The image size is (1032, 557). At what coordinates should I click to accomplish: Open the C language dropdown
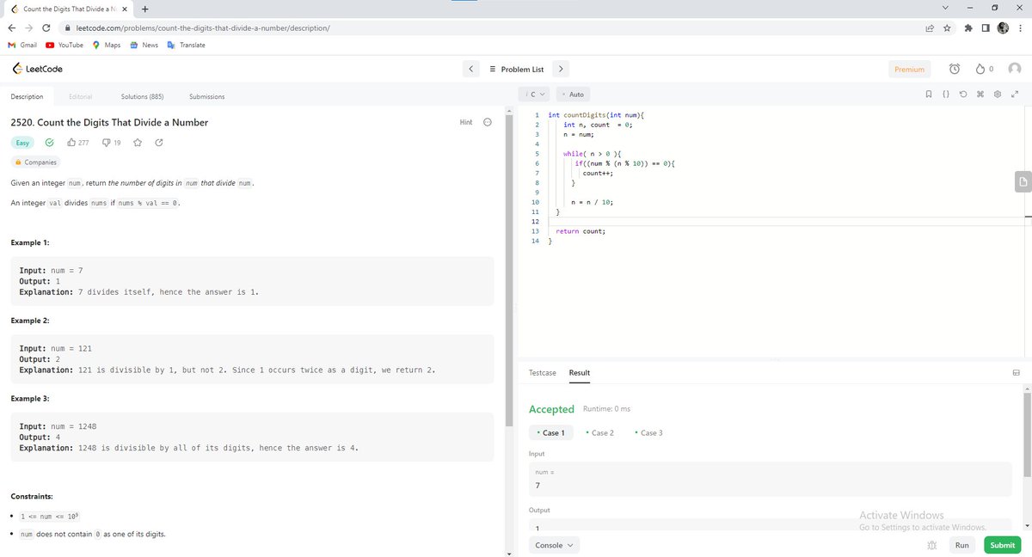point(536,94)
